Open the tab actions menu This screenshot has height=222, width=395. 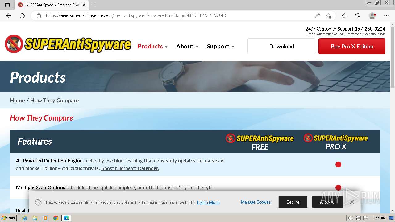7,5
